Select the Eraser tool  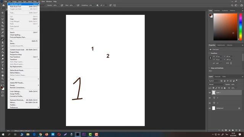pyautogui.click(x=3, y=49)
